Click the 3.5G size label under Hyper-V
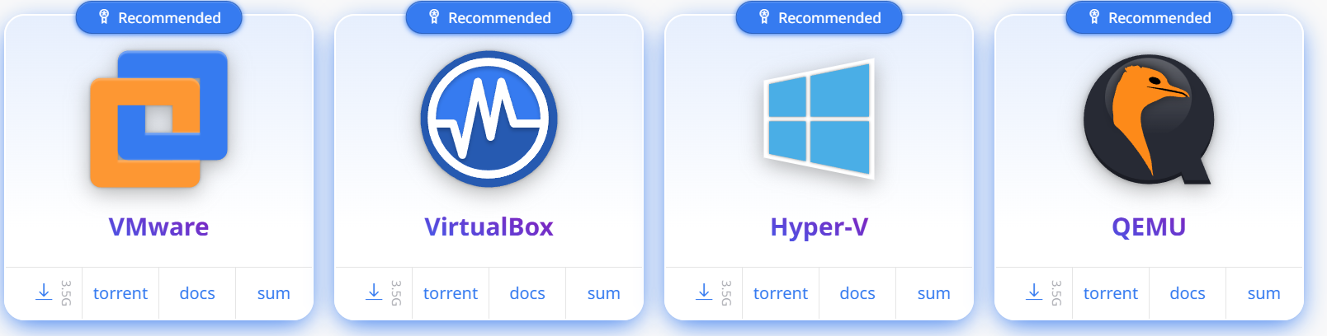 (x=726, y=293)
